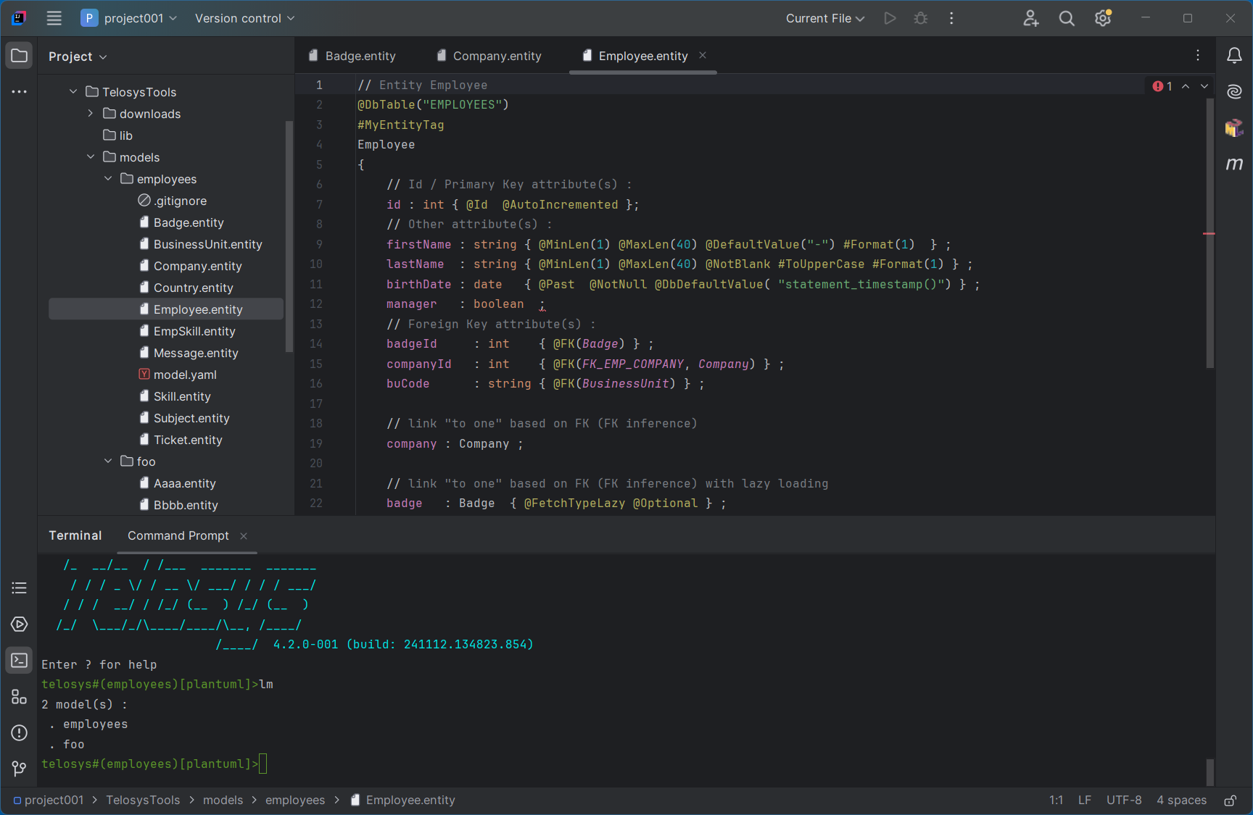
Task: Open the Current File run configuration dropdown
Action: [x=825, y=19]
